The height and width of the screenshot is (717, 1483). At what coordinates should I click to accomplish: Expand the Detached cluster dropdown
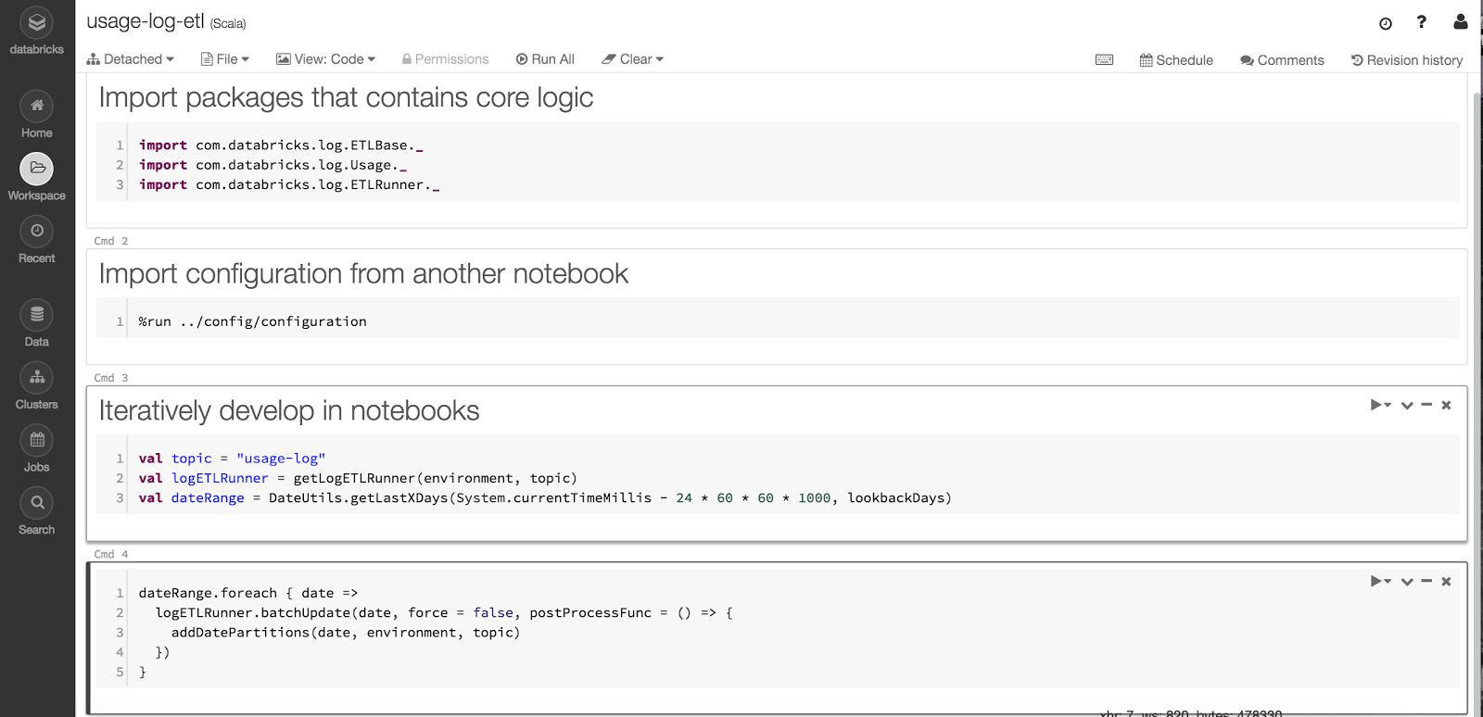[x=131, y=59]
